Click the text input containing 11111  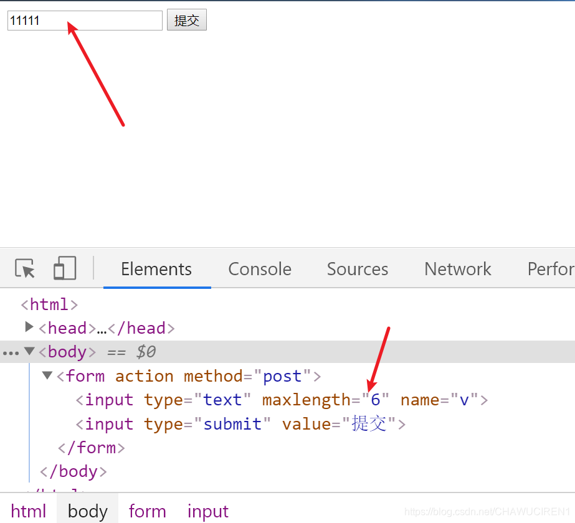tap(85, 21)
